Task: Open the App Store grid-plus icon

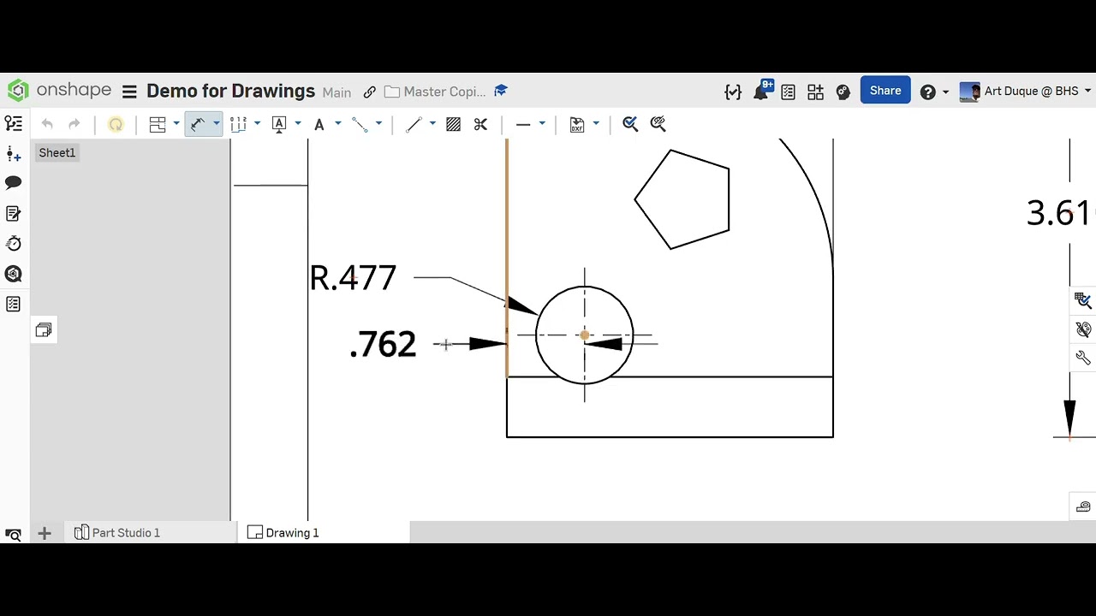Action: [815, 92]
